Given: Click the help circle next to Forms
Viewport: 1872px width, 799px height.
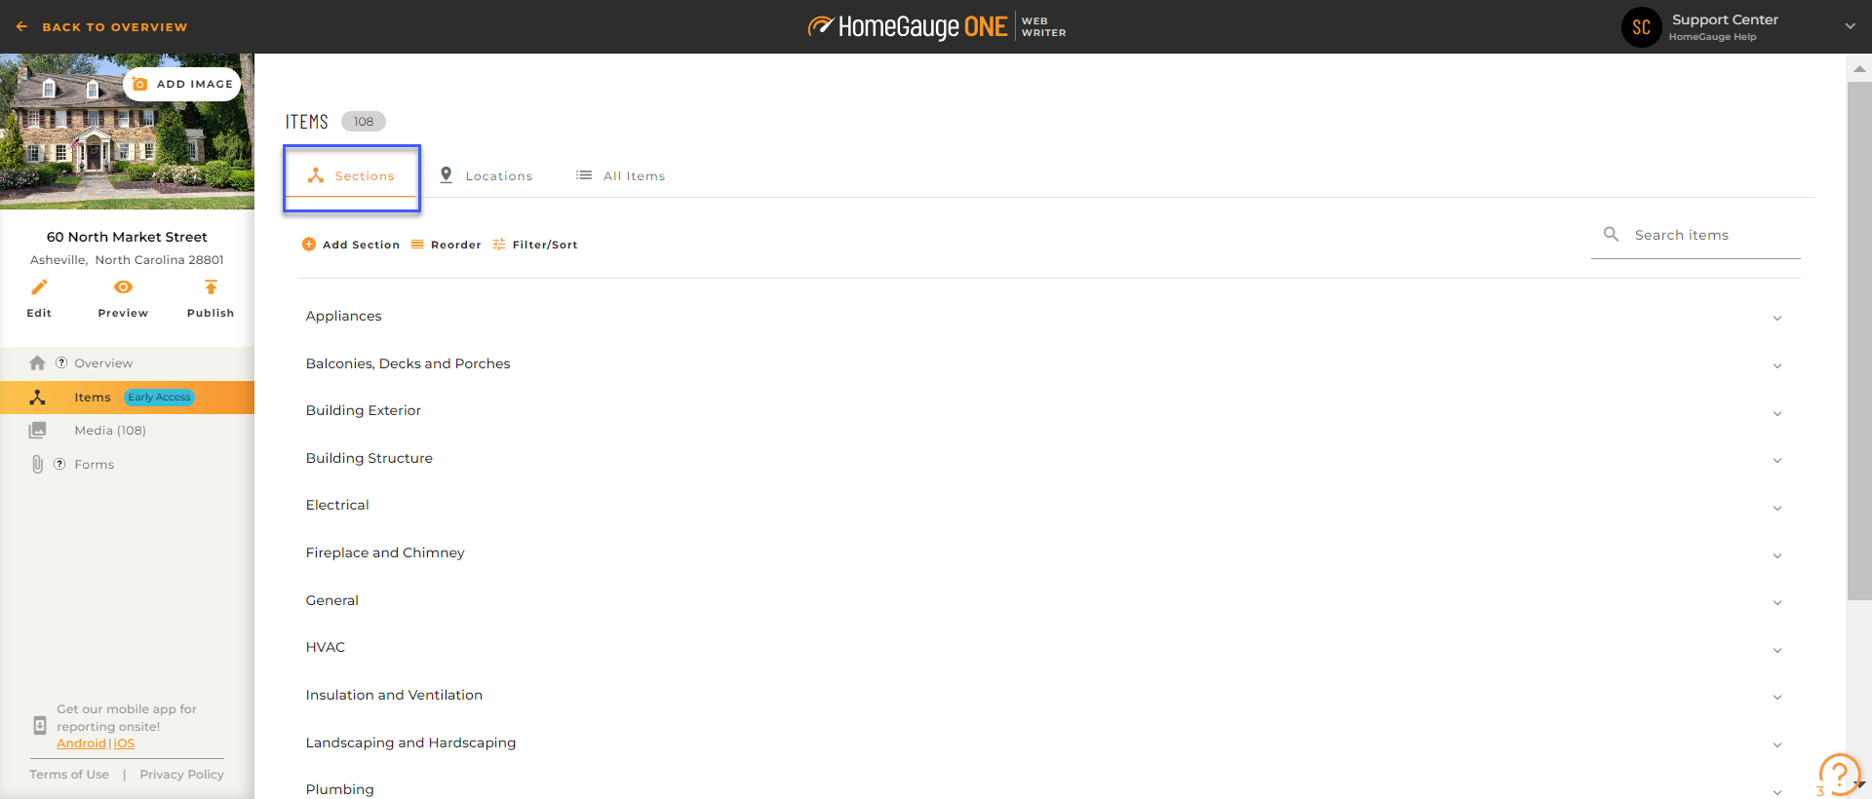Looking at the screenshot, I should click(x=59, y=464).
